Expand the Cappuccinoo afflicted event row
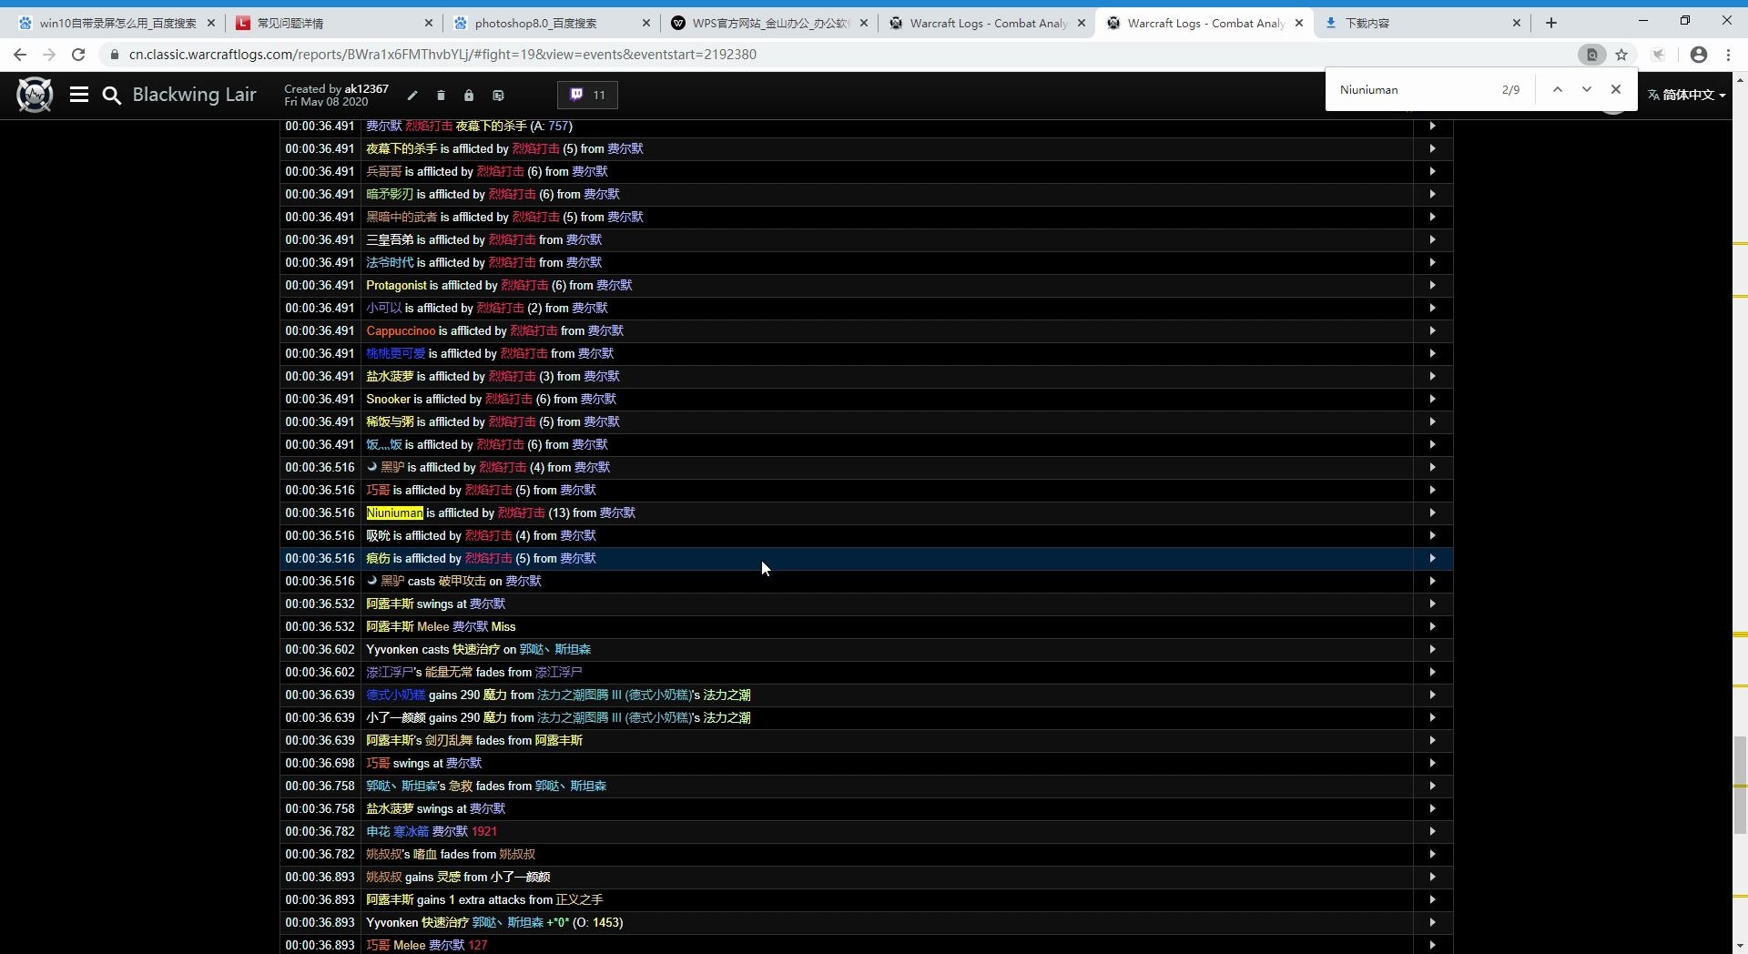 point(1432,330)
